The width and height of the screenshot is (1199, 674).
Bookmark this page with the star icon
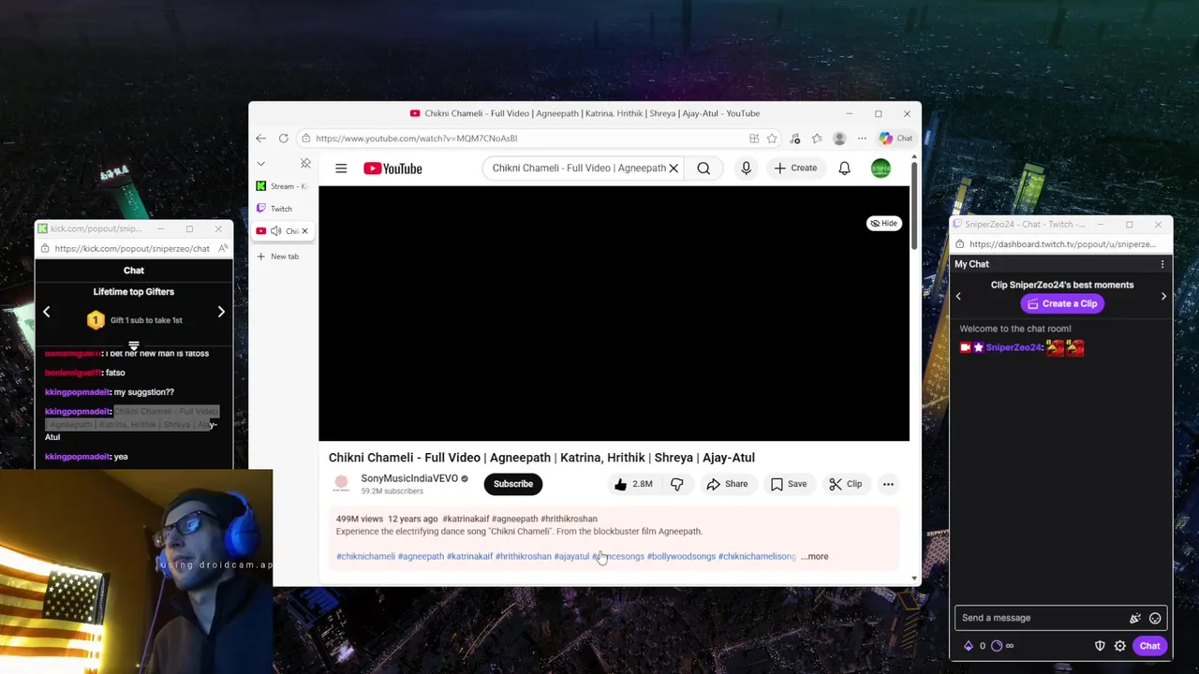tap(772, 139)
